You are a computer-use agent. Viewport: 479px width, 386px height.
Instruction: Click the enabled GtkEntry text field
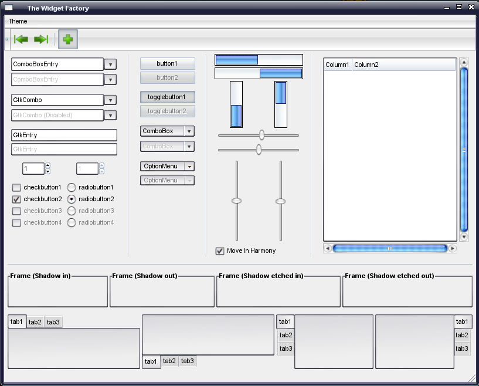pyautogui.click(x=64, y=135)
